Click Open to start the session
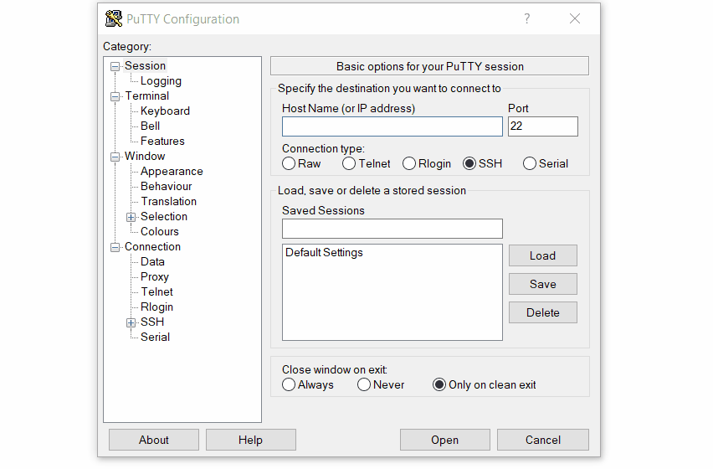713x469 pixels. click(444, 440)
